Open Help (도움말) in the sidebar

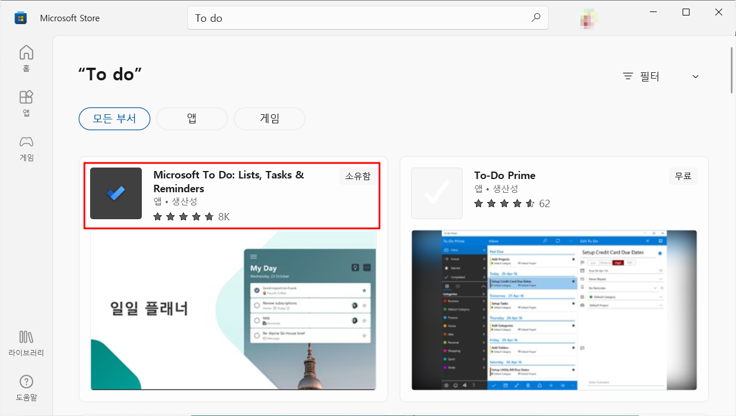pos(26,388)
